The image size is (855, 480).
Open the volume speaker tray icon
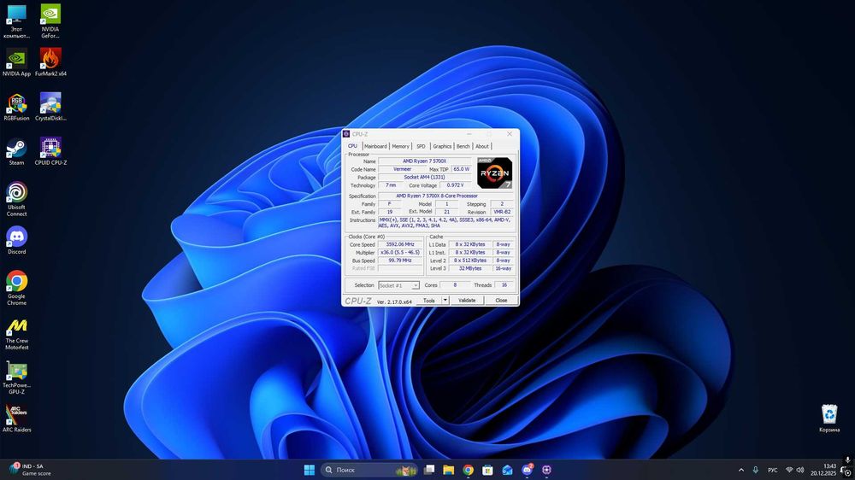800,470
